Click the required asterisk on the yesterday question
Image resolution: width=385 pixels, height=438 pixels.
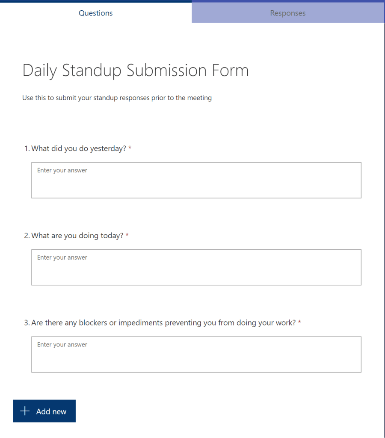coord(130,148)
